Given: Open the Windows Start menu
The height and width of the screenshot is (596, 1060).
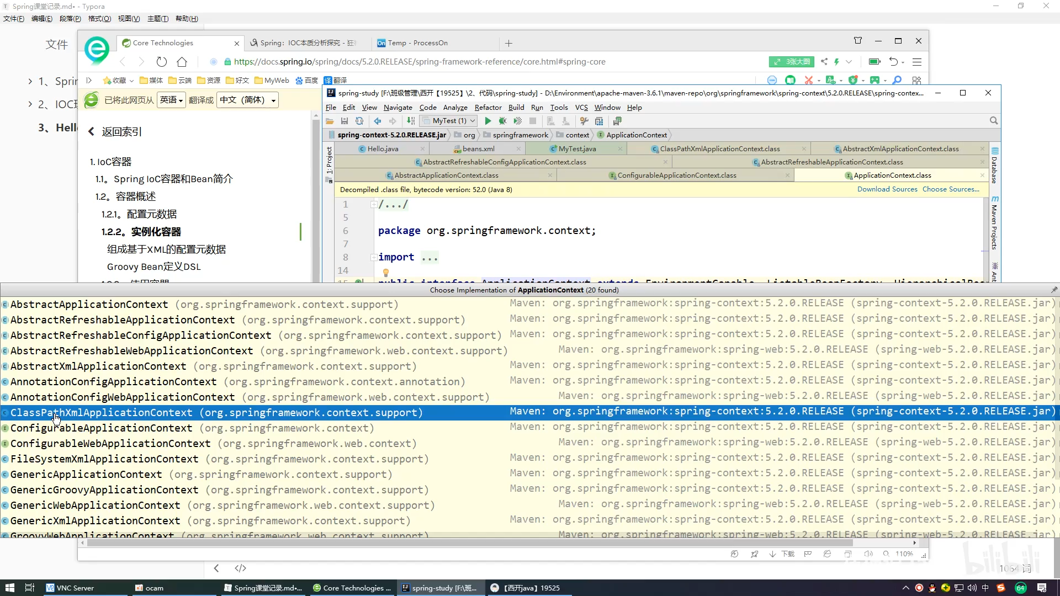Looking at the screenshot, I should pyautogui.click(x=9, y=588).
